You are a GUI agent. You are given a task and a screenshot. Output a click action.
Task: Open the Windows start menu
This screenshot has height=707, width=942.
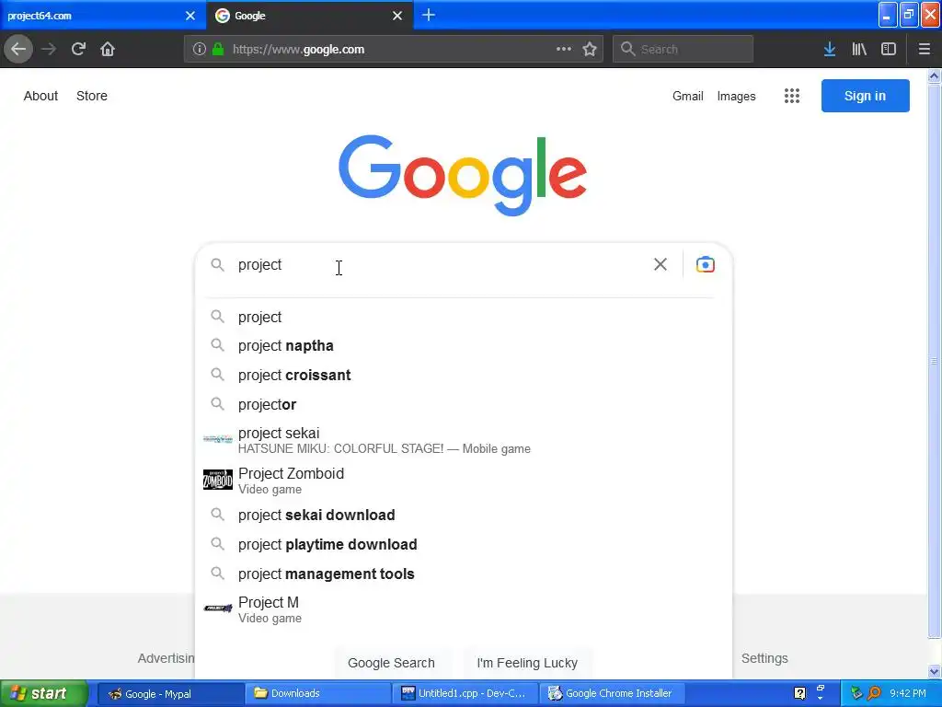44,693
